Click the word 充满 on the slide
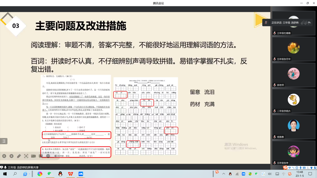Viewport: 317px width, 178px height. [x=209, y=104]
